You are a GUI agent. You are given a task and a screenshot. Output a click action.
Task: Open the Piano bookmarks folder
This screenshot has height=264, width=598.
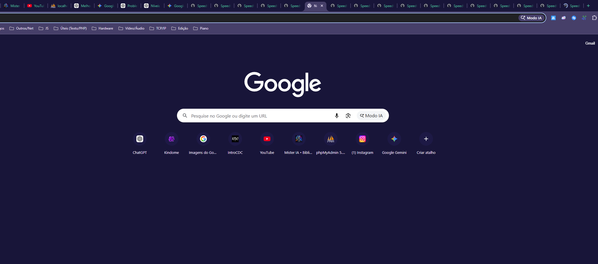point(201,28)
